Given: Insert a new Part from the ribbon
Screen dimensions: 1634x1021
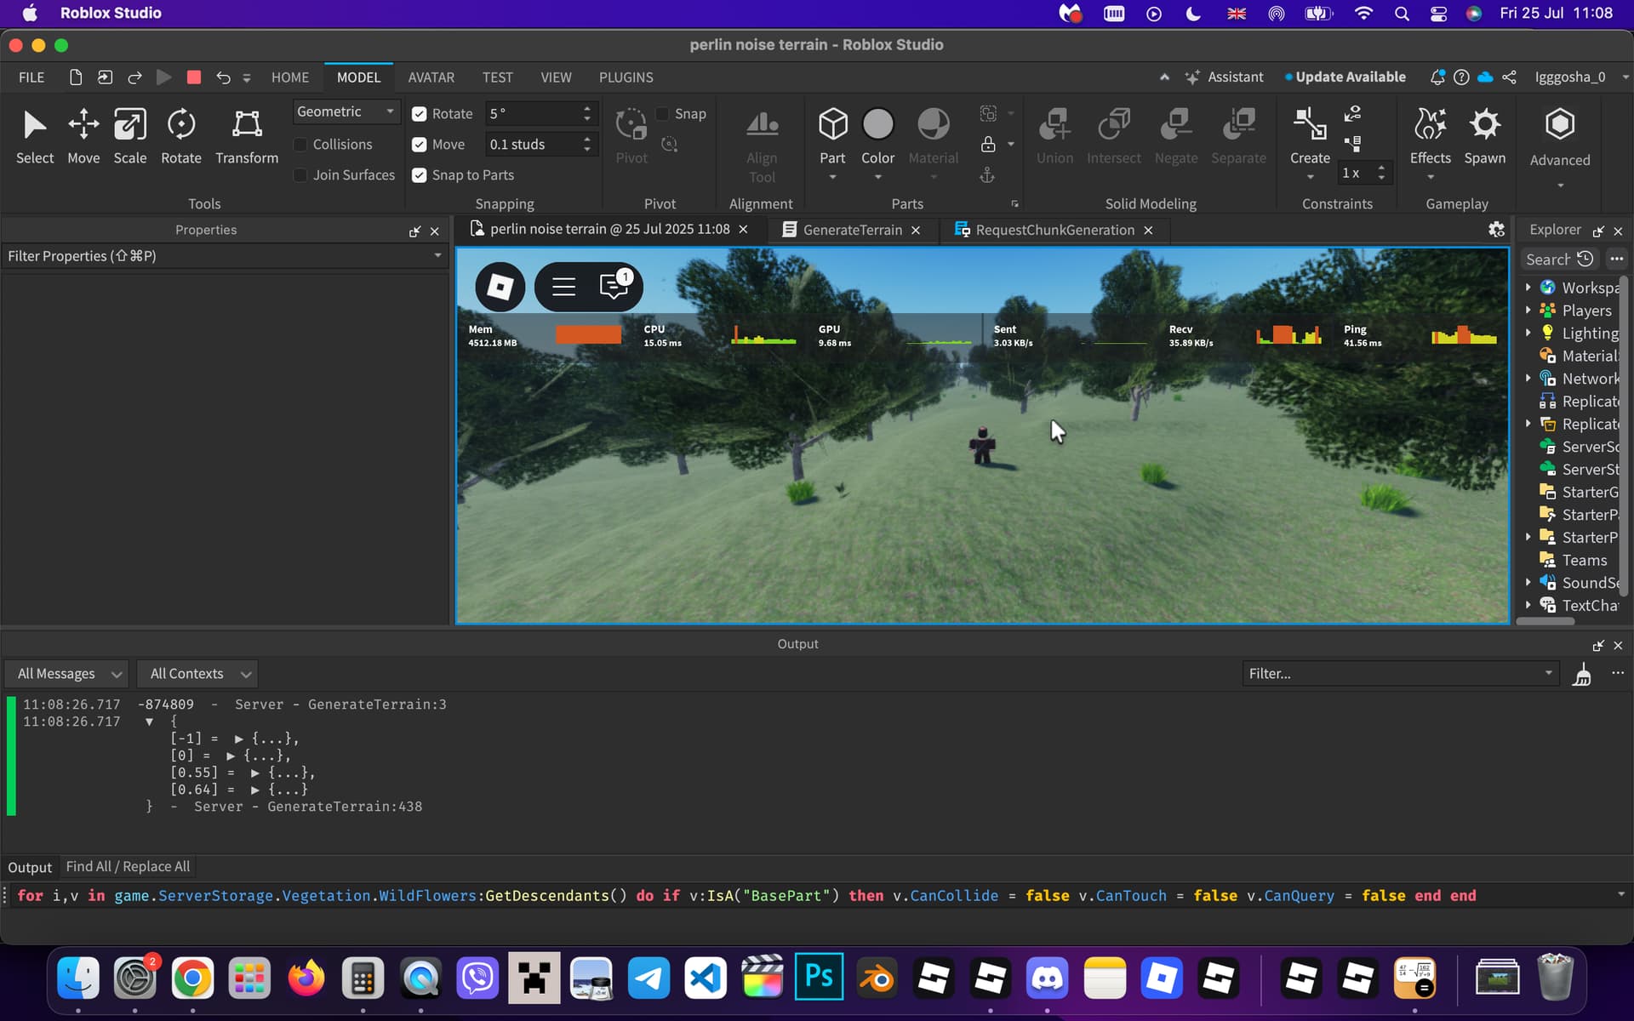Looking at the screenshot, I should 831,125.
